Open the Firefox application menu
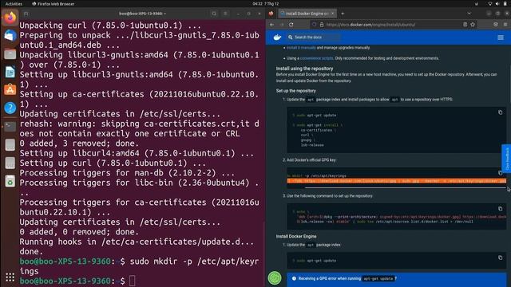The width and height of the screenshot is (511, 287). pyautogui.click(x=505, y=25)
